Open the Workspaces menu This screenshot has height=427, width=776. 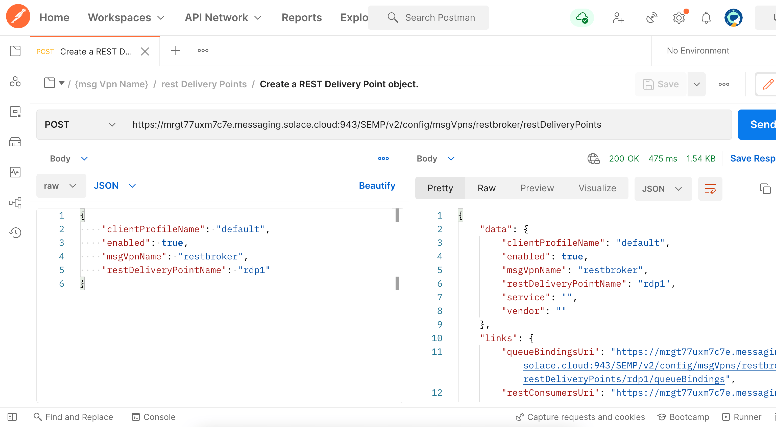click(126, 17)
